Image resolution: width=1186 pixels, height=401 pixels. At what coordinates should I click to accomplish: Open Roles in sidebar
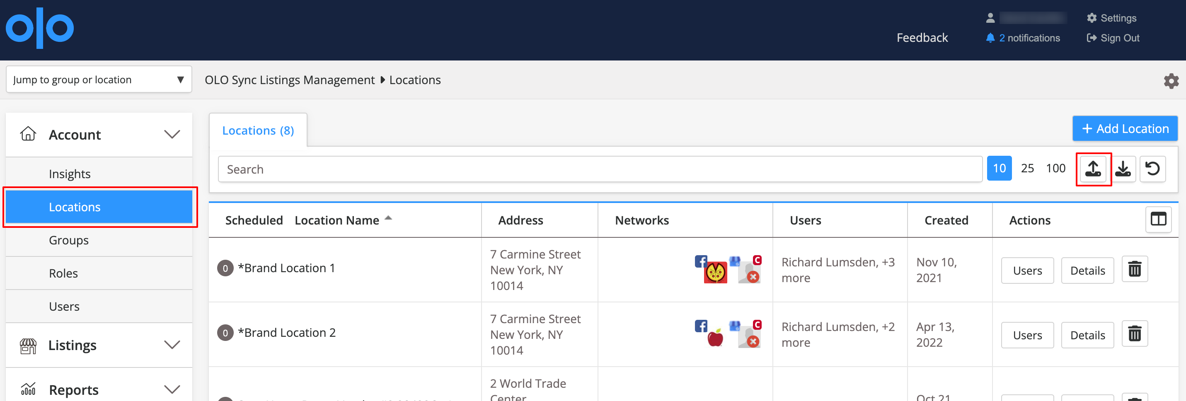click(x=99, y=273)
